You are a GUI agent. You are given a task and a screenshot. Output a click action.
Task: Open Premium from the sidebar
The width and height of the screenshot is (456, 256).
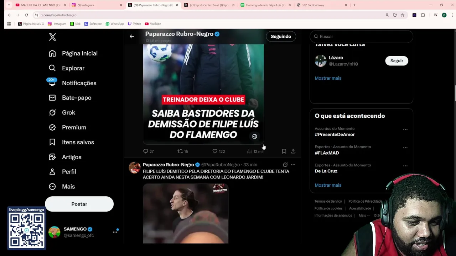point(67,127)
